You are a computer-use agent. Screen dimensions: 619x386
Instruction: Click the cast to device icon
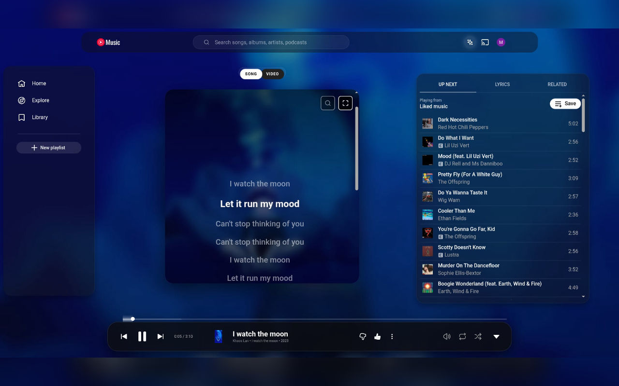point(485,42)
